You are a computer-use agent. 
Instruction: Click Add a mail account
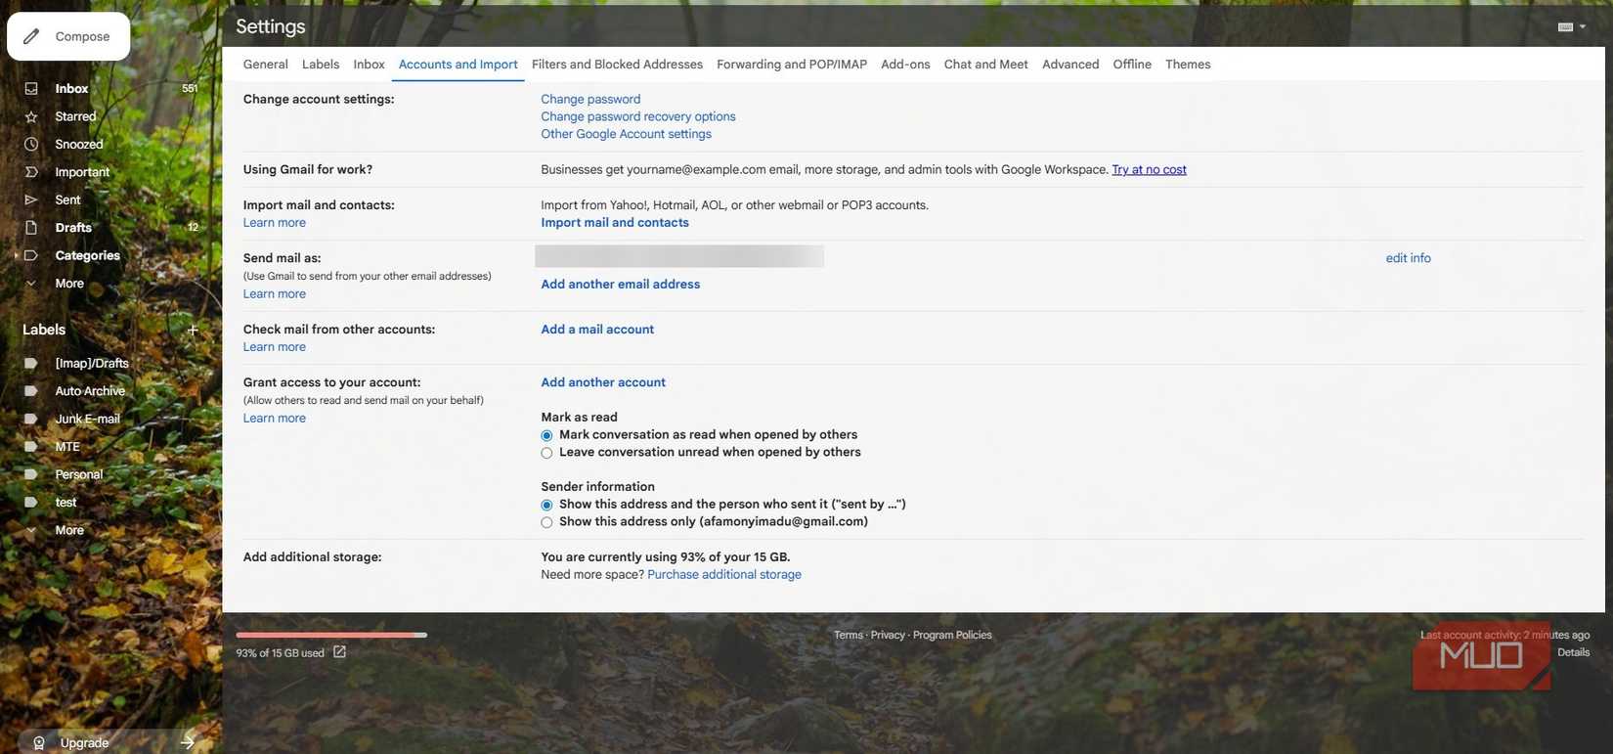point(597,330)
